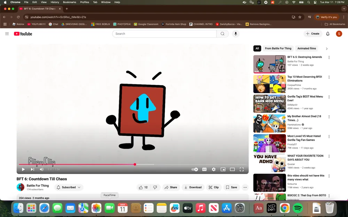Toggle the autoplay switch
The image size is (348, 217).
coord(195,169)
